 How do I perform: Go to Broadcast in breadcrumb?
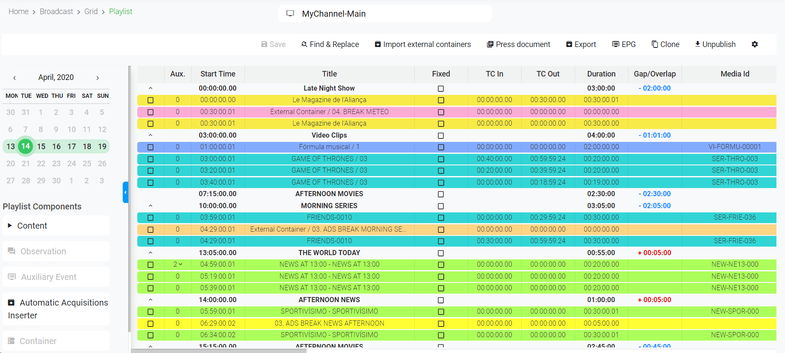click(x=56, y=12)
